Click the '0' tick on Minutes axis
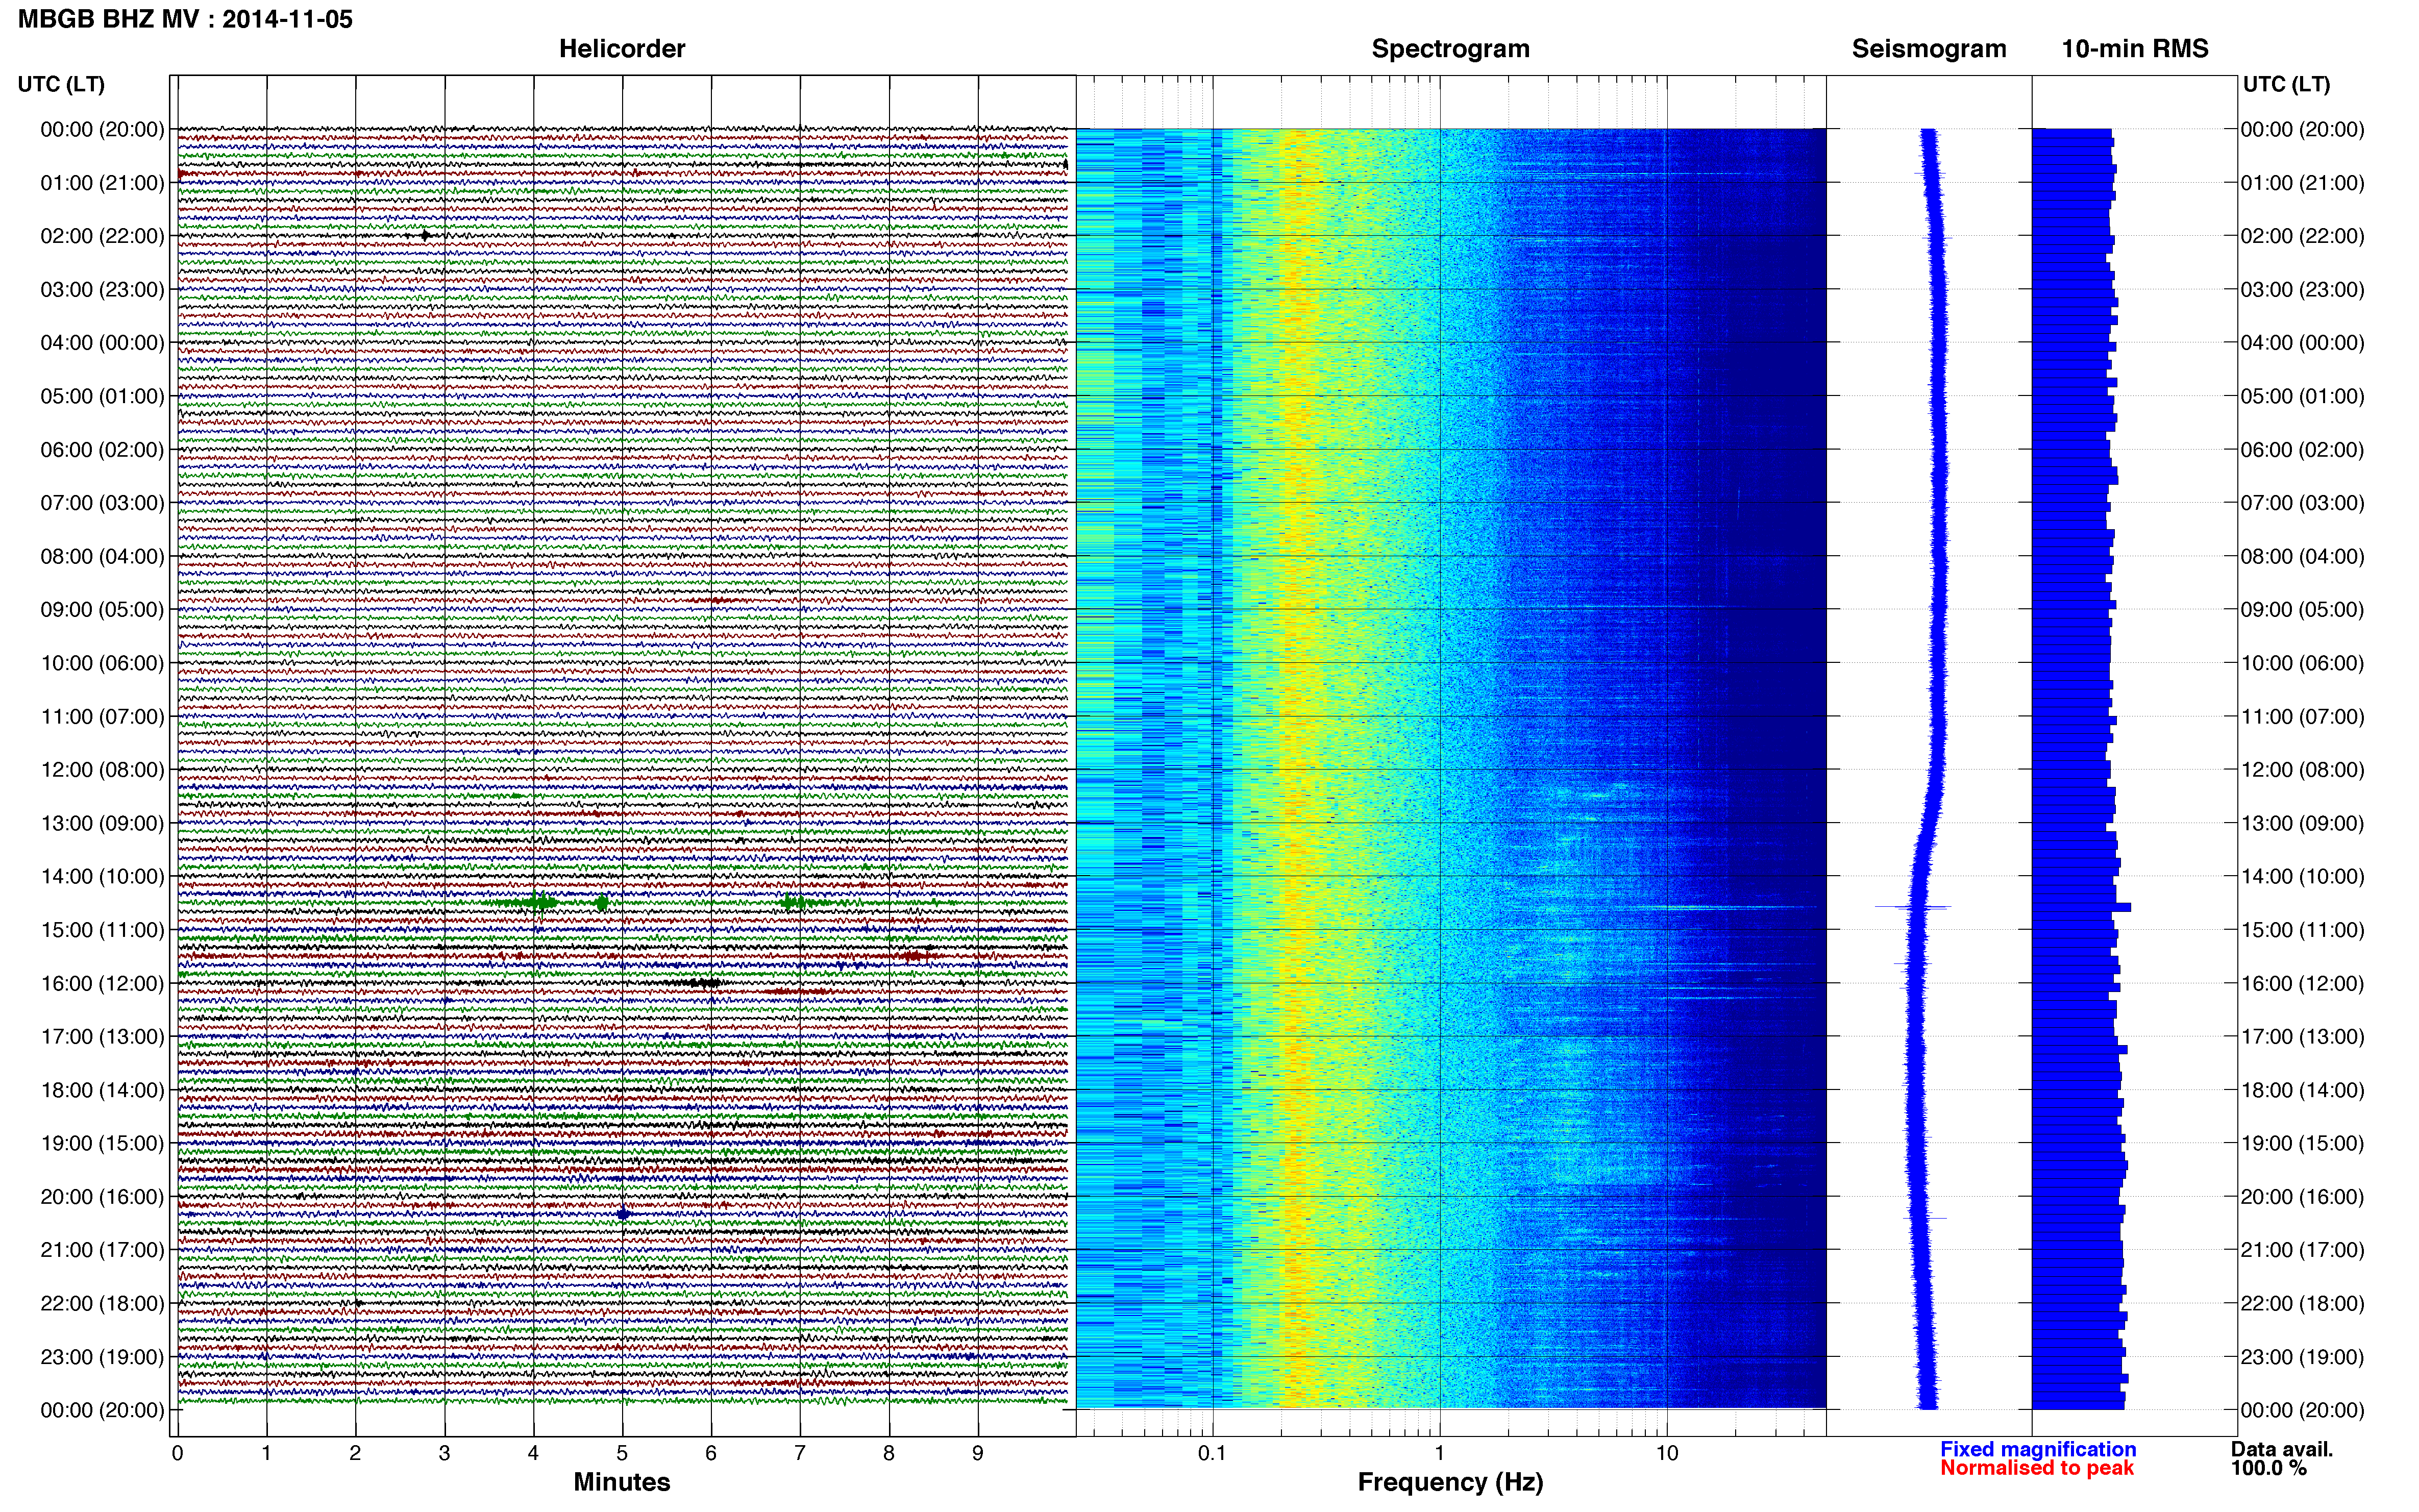 [177, 1454]
